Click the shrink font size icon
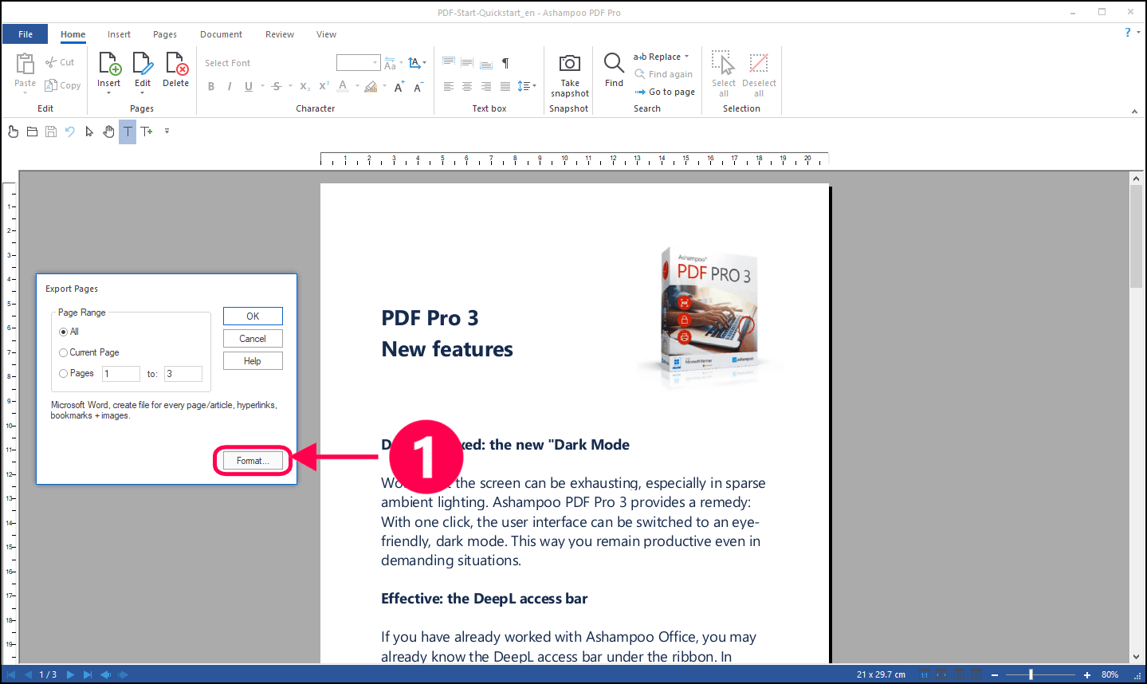Screen dimensions: 1147x684 pyautogui.click(x=418, y=86)
